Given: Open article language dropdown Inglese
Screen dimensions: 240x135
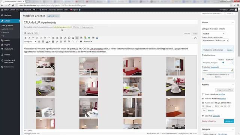Looking at the screenshot, I should click(213, 33).
